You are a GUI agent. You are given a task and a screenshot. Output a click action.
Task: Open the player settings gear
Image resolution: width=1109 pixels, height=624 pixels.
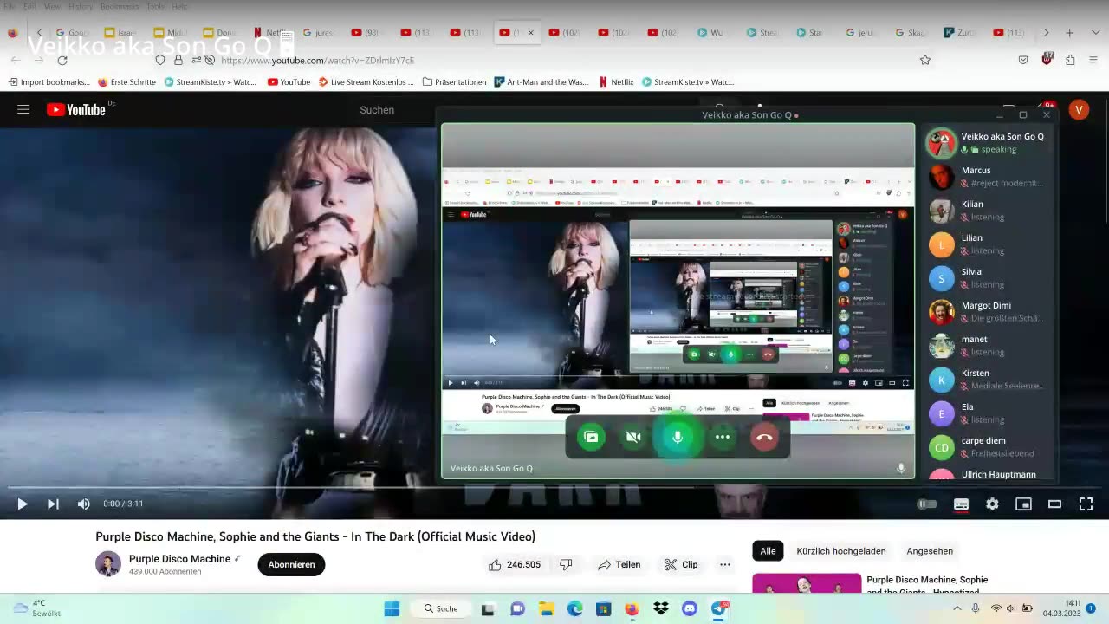click(992, 504)
